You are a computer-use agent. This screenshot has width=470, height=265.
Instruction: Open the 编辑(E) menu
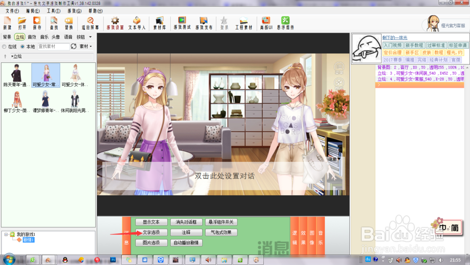click(x=33, y=11)
